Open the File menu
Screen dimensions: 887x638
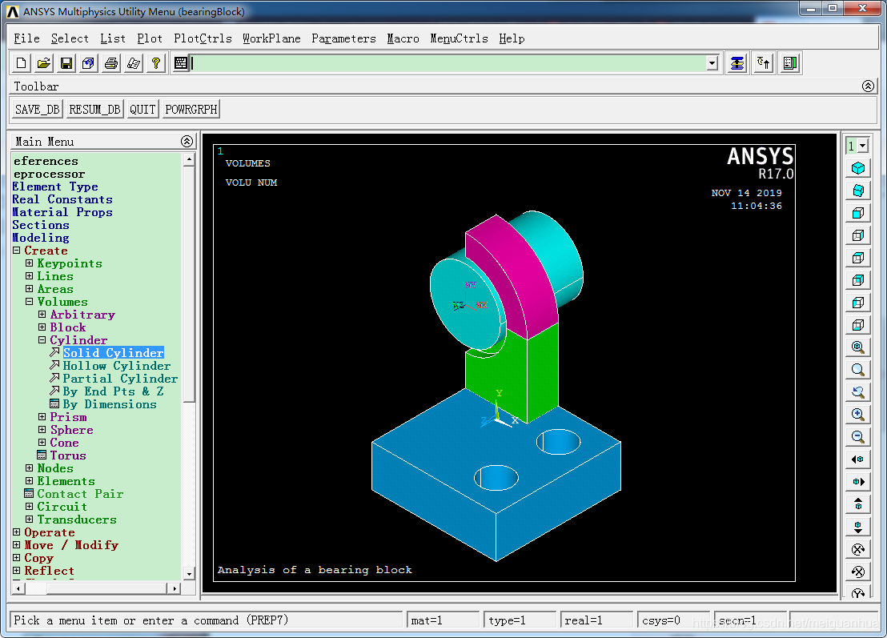pyautogui.click(x=26, y=38)
